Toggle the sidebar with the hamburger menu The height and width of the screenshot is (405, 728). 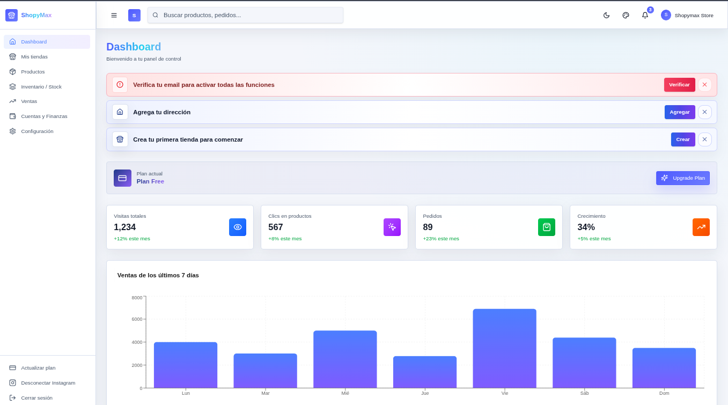click(x=114, y=15)
